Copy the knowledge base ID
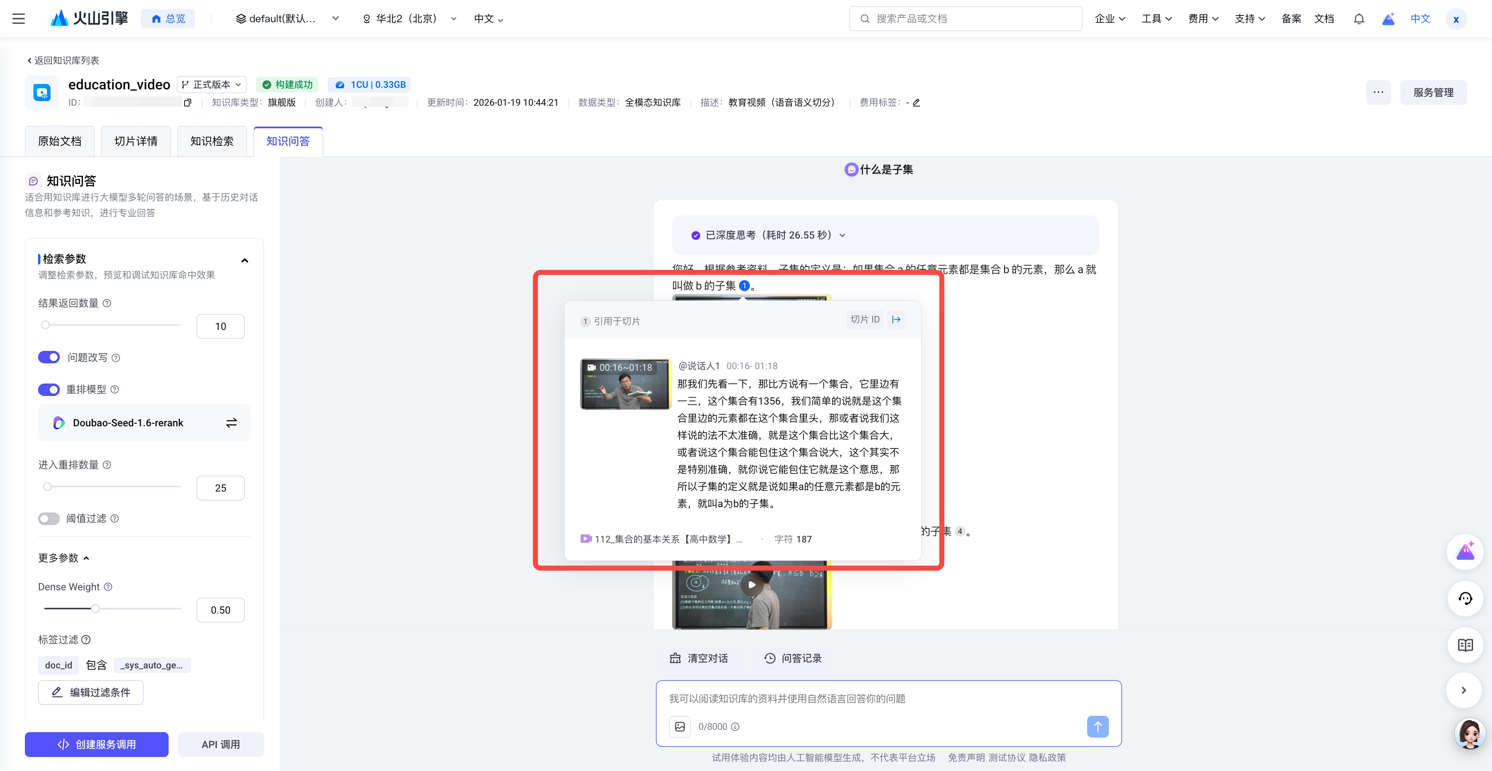Screen dimensions: 1492x771 187,103
